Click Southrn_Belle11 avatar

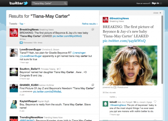[14, 72]
